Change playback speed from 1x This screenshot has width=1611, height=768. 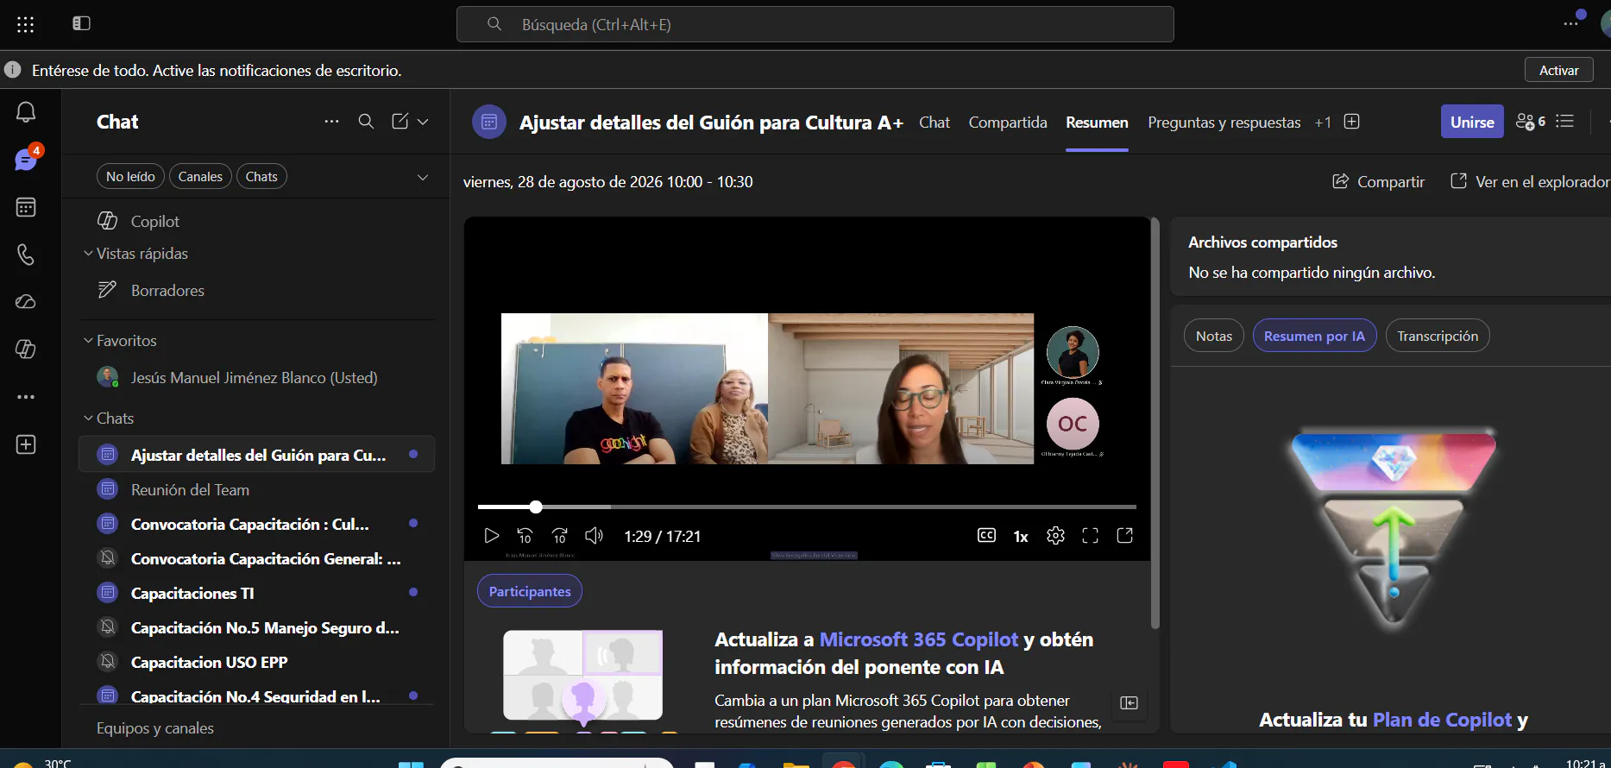[1021, 537]
